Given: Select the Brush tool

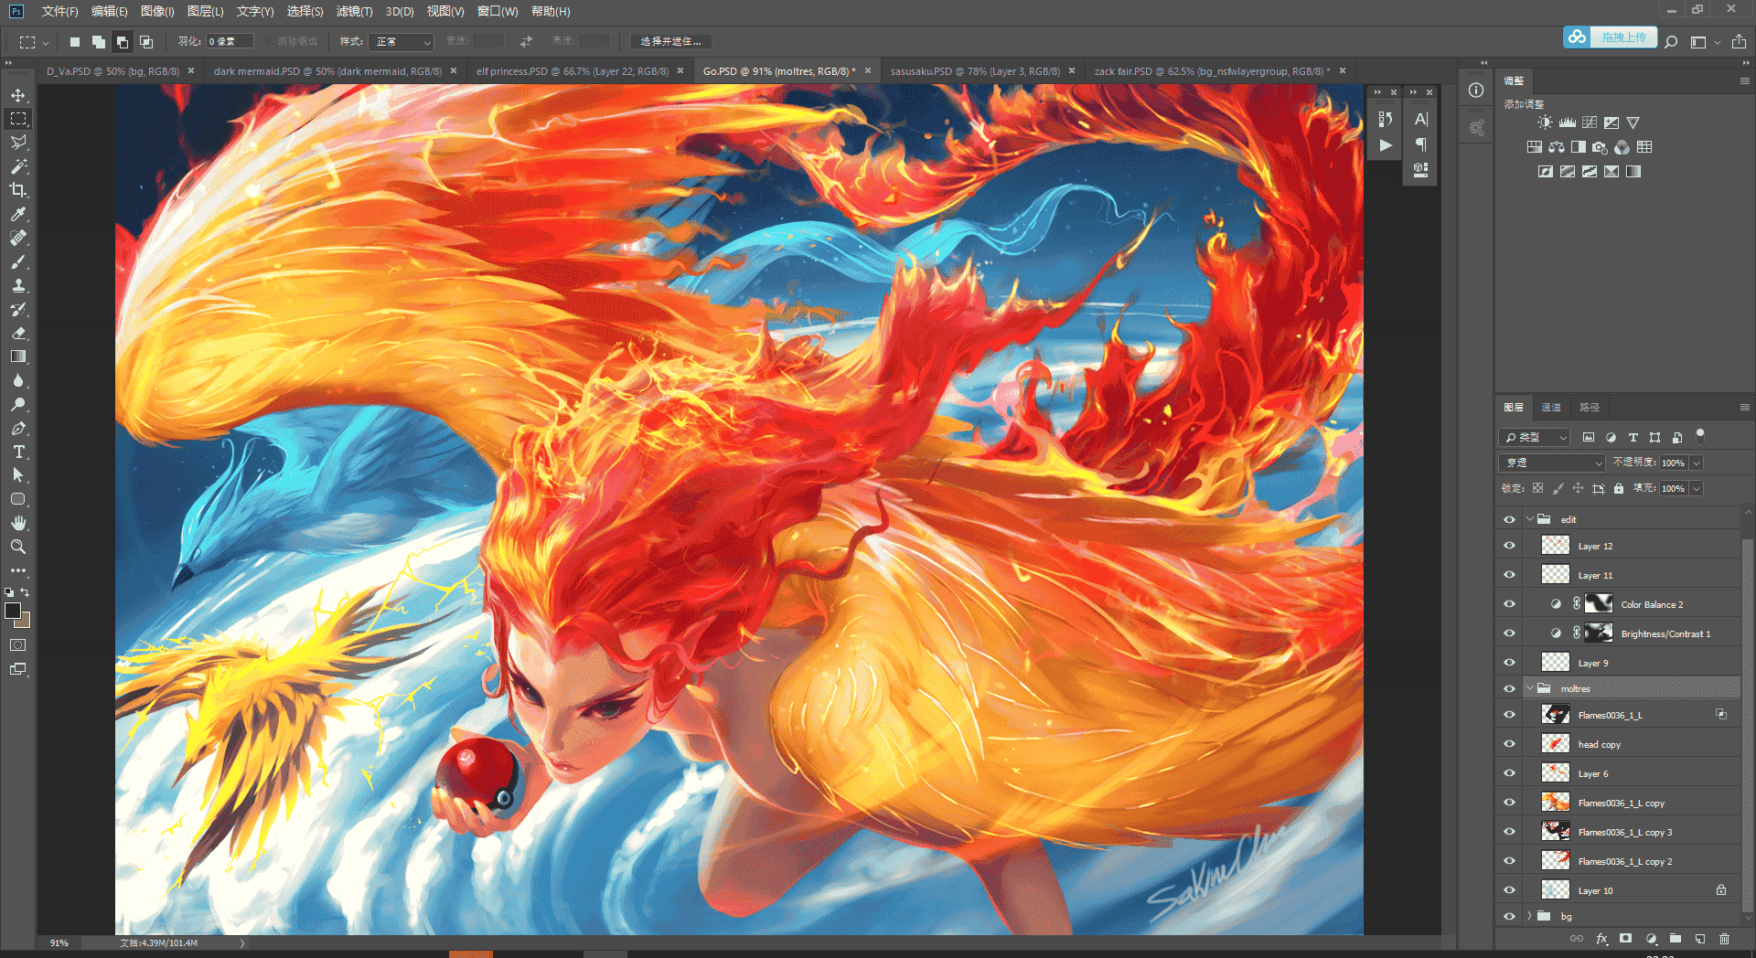Looking at the screenshot, I should pos(18,261).
